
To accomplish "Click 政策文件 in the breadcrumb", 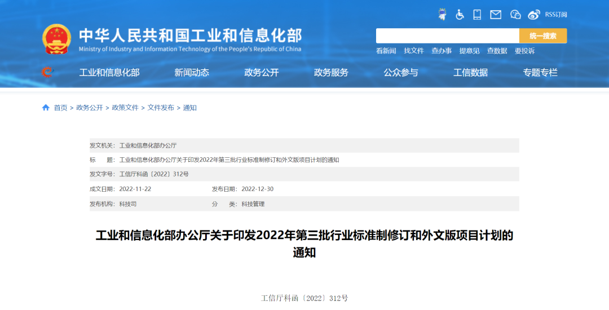I will [x=125, y=108].
